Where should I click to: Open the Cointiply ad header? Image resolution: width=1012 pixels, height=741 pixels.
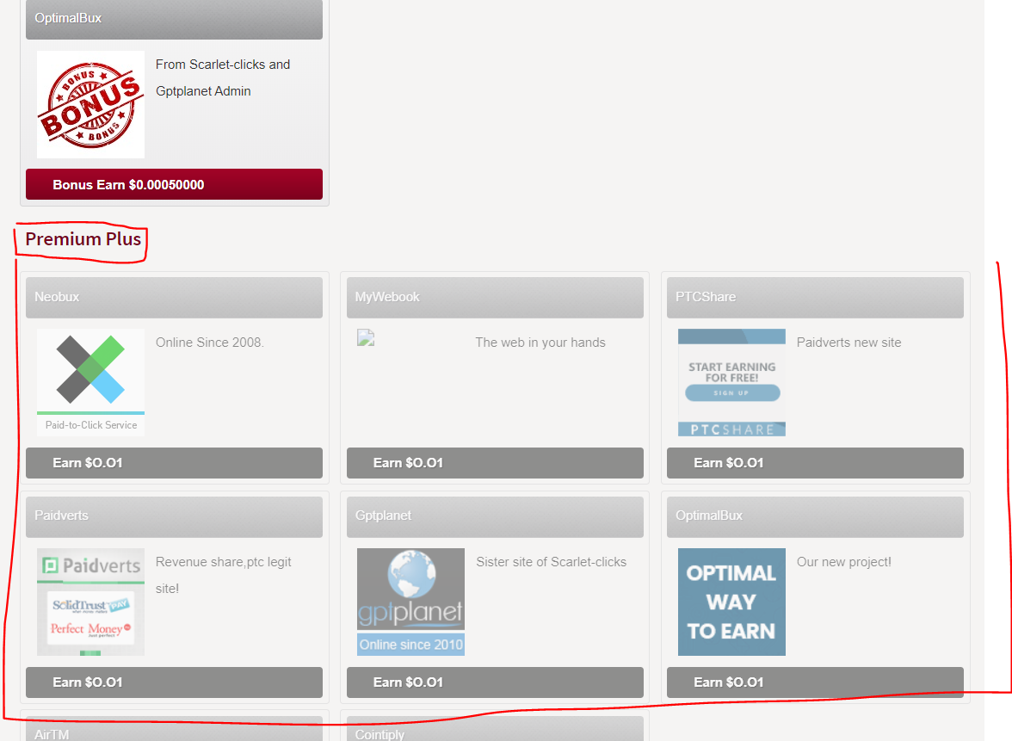tap(495, 729)
